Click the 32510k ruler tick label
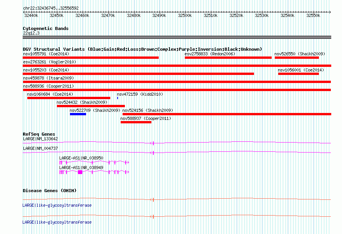This screenshot has height=234, width=342. tap(211, 15)
